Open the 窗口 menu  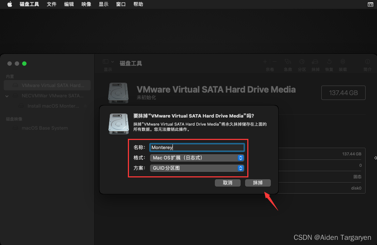[x=121, y=4]
